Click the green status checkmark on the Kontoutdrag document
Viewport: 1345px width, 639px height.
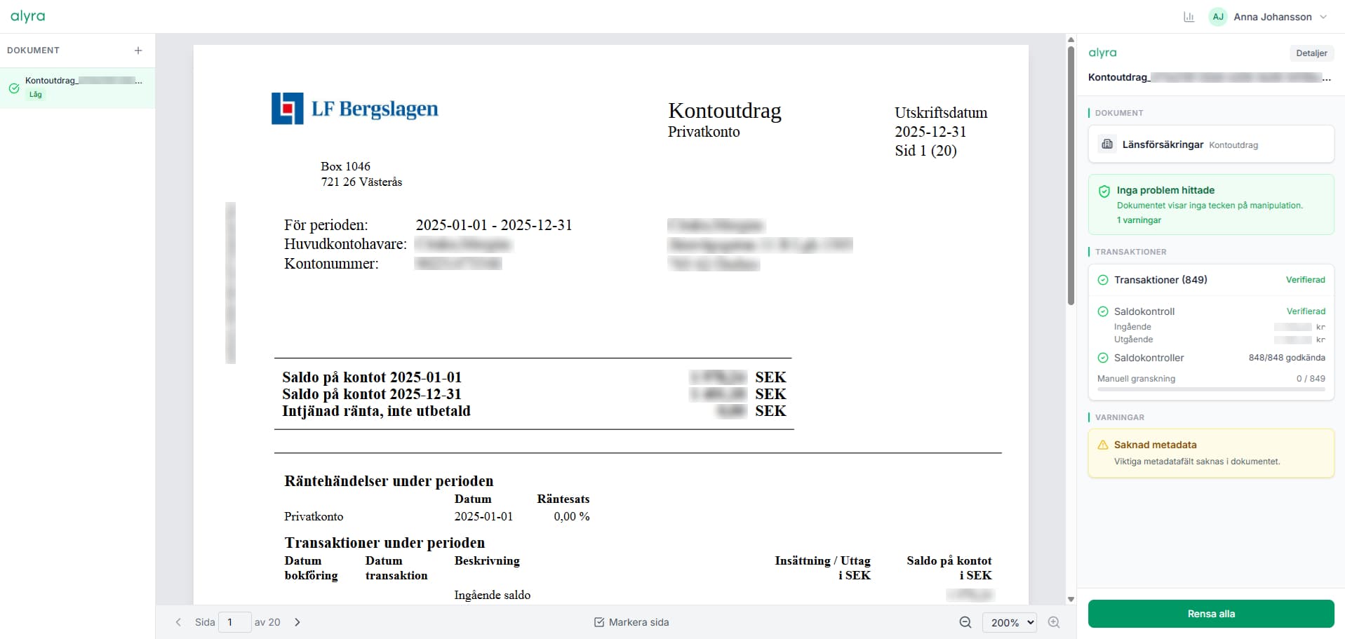(13, 88)
